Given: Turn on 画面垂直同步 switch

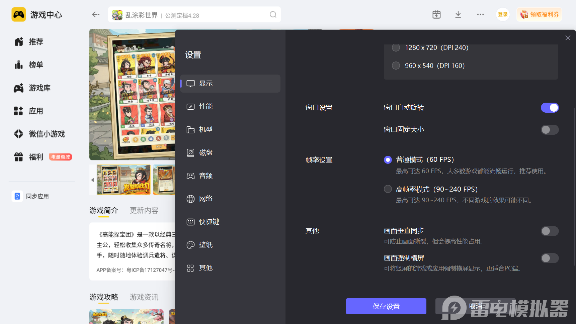Looking at the screenshot, I should (550, 231).
